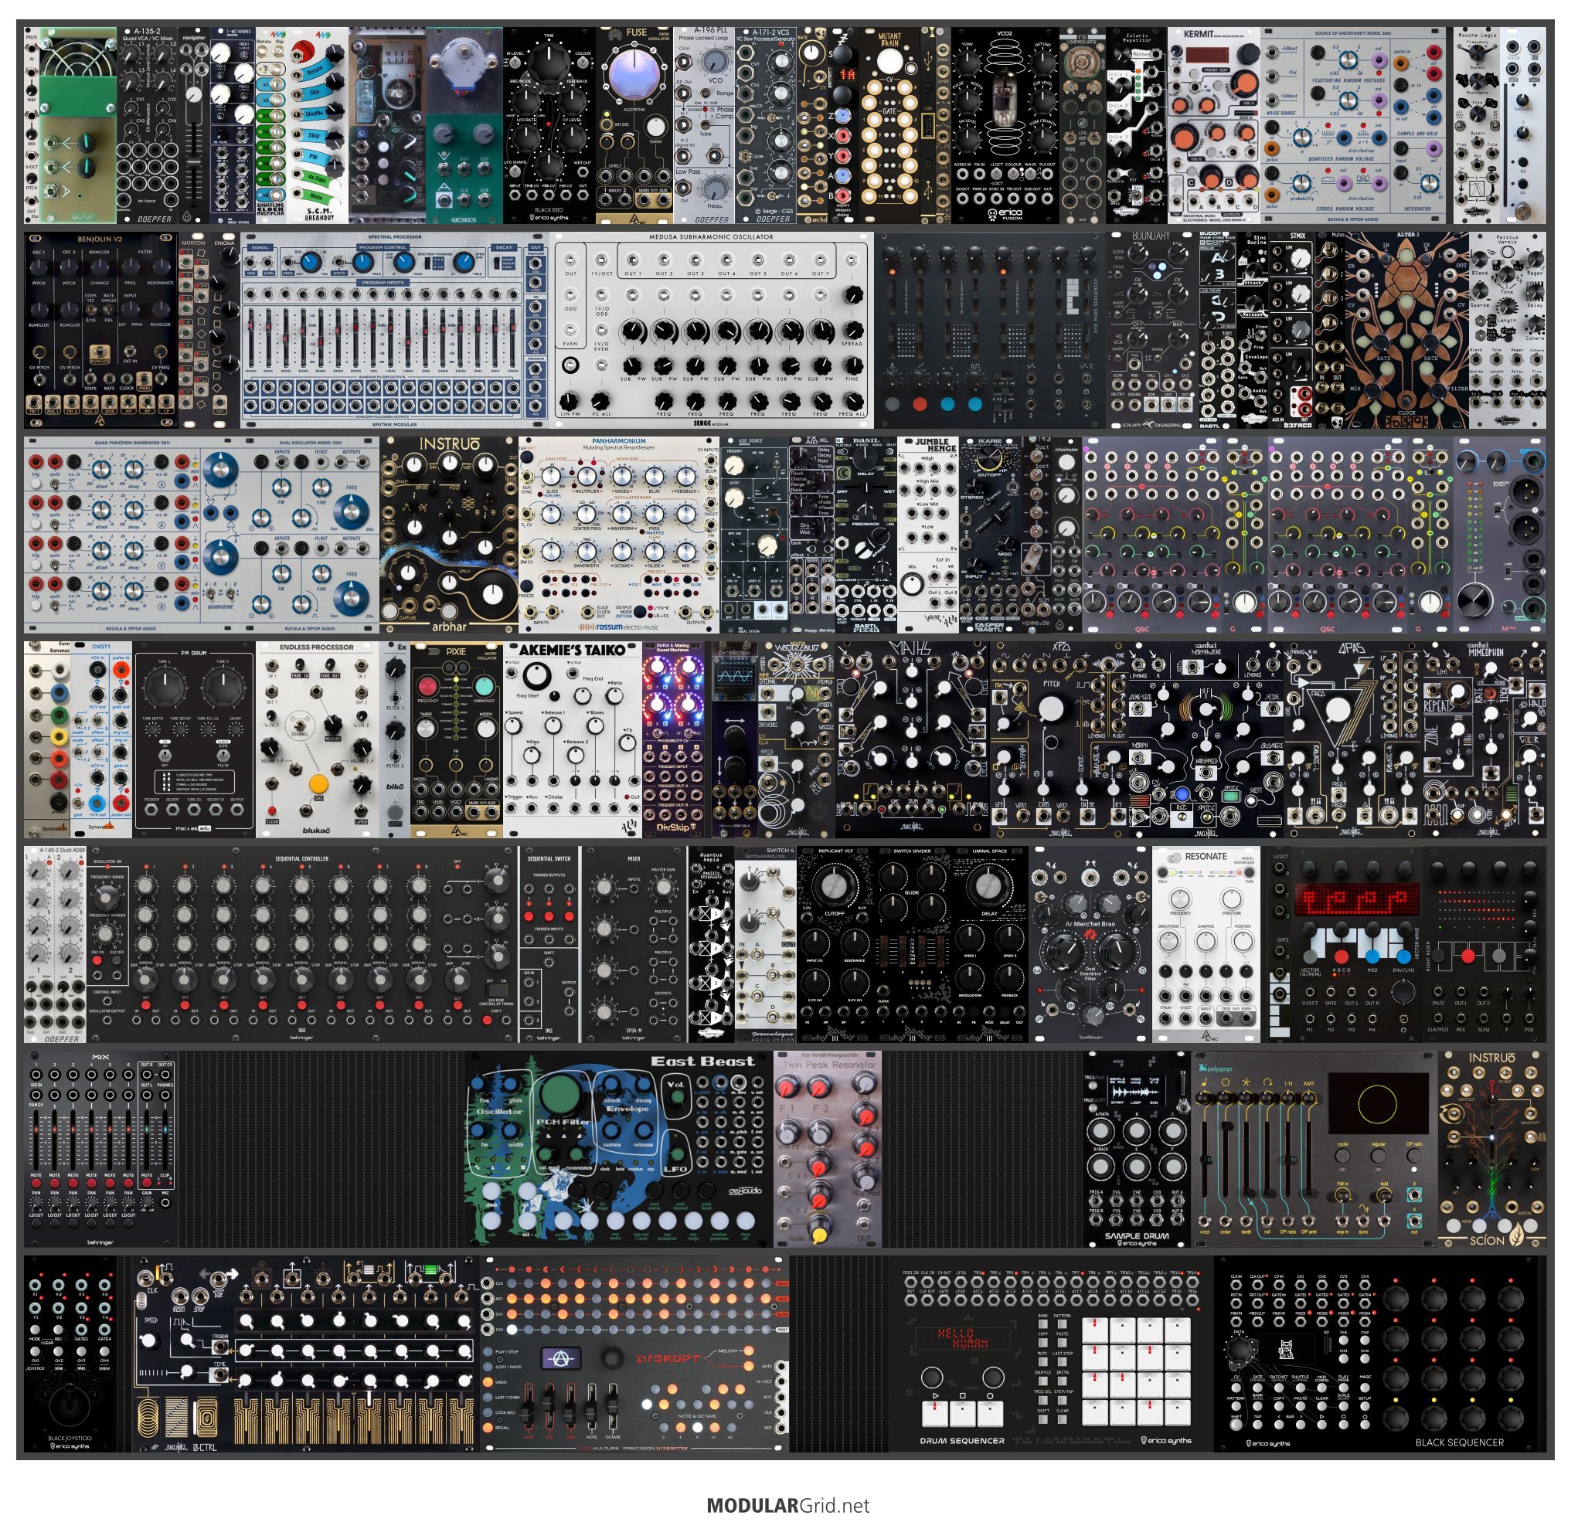Screen dimensions: 1578x1522
Task: Select the Disrupt sequencer module
Action: [x=634, y=1354]
